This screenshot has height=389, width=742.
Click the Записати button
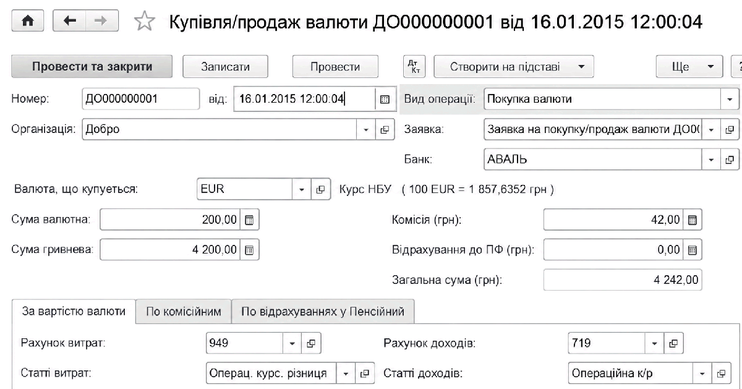225,66
